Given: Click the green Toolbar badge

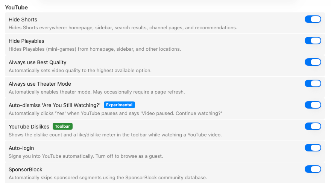Looking at the screenshot, I should (x=62, y=126).
